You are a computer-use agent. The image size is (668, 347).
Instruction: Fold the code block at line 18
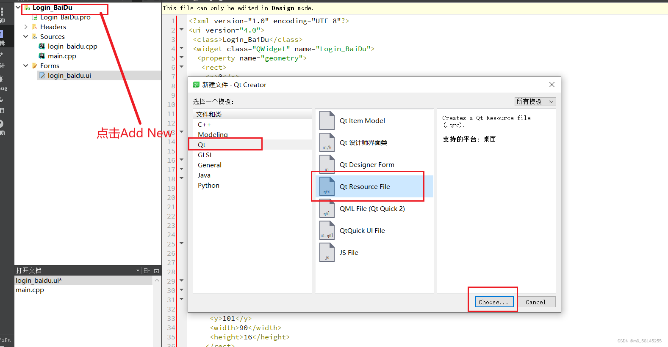point(182,178)
